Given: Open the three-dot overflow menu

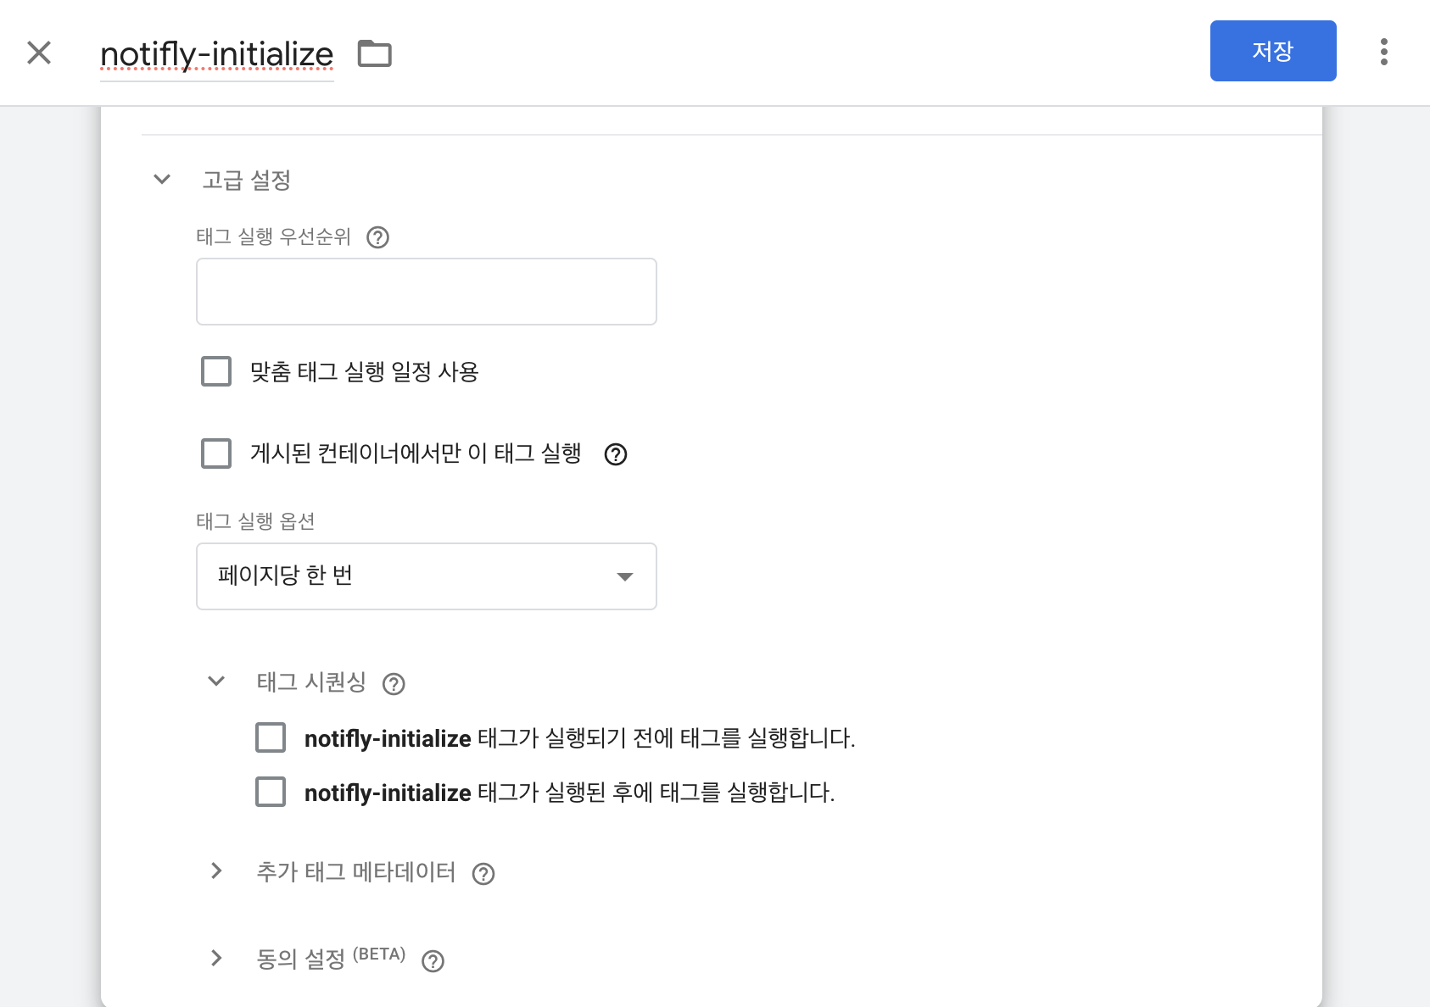Looking at the screenshot, I should point(1383,52).
